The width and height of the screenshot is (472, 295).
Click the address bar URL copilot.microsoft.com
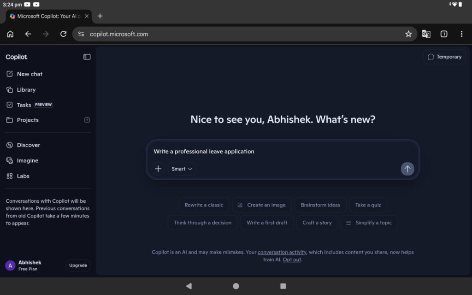pos(119,34)
